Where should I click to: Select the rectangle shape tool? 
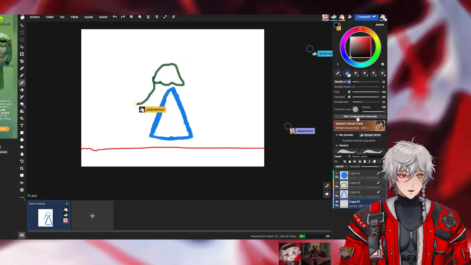point(22,132)
